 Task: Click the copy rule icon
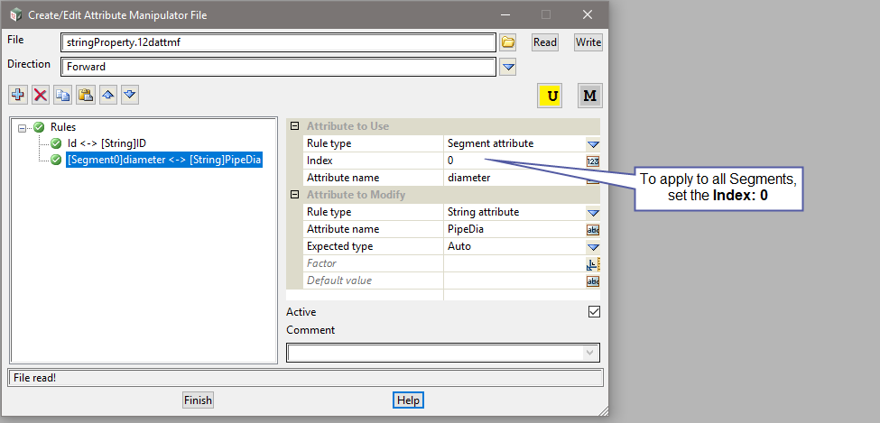(63, 95)
